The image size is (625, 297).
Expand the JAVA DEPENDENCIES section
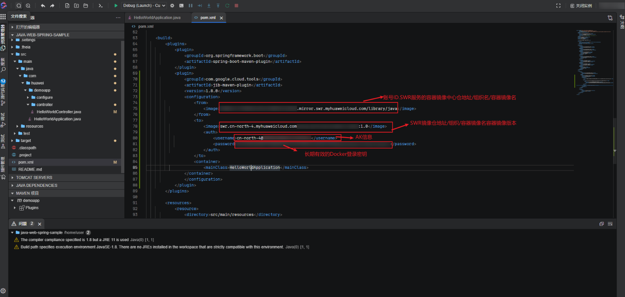coord(66,185)
